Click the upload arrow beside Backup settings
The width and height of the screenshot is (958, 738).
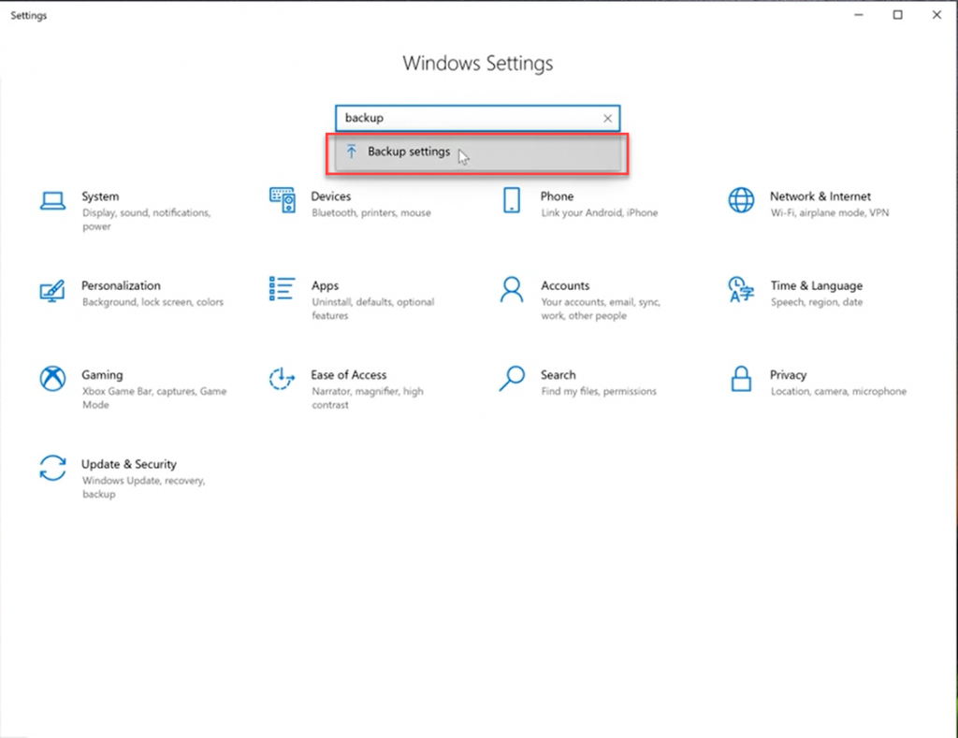[352, 151]
